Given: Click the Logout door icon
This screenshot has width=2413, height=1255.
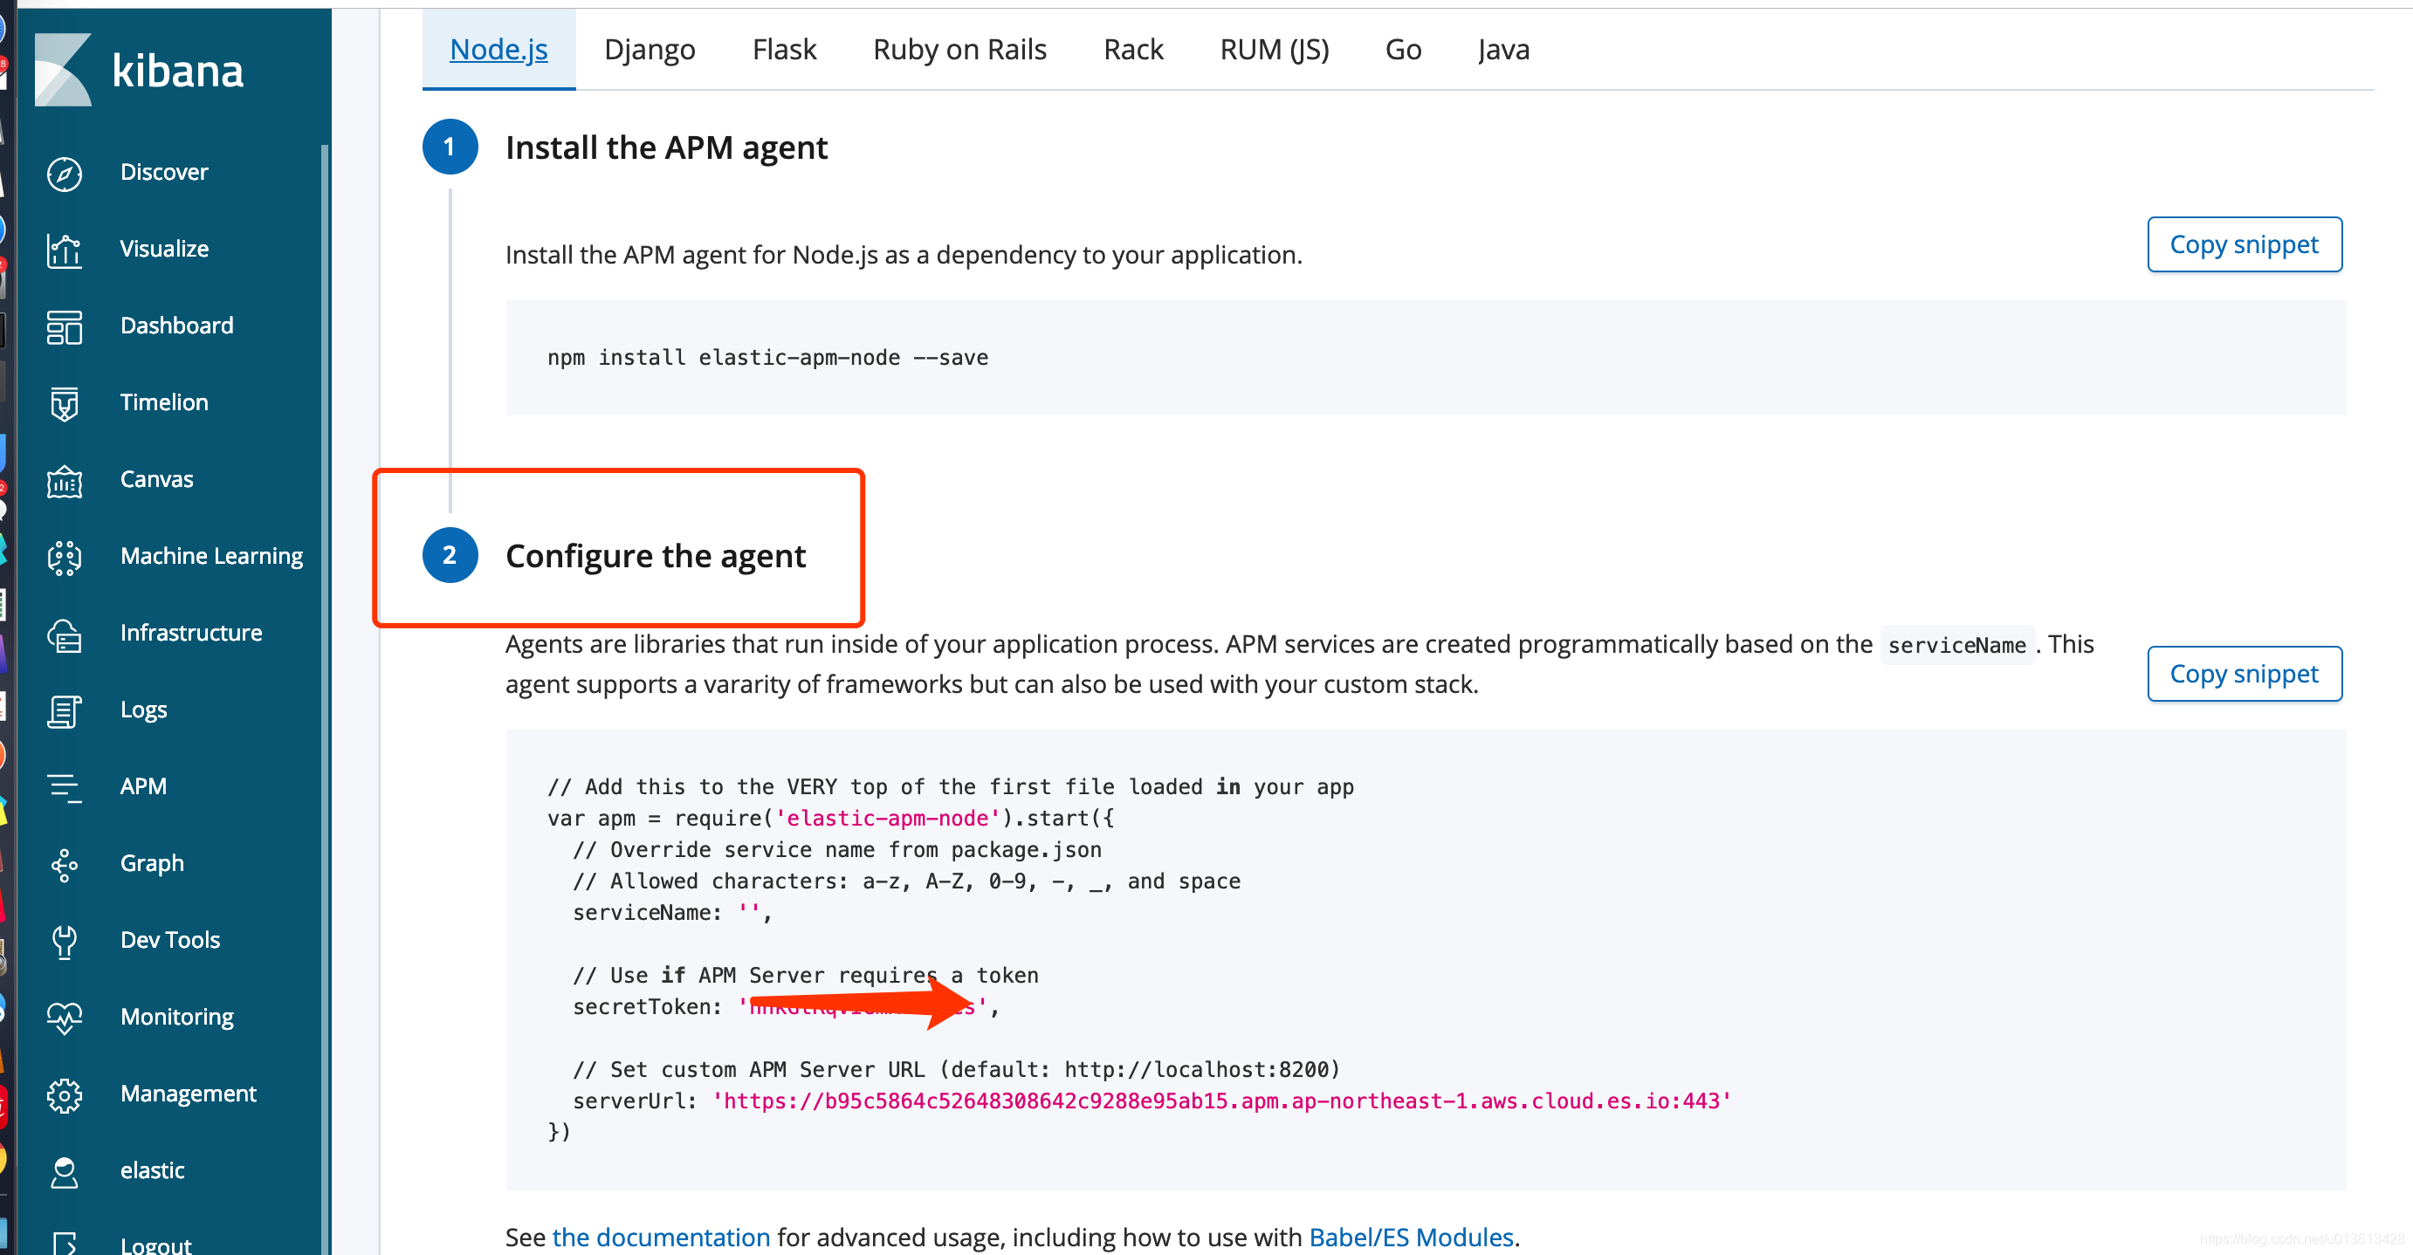Looking at the screenshot, I should (x=65, y=1244).
